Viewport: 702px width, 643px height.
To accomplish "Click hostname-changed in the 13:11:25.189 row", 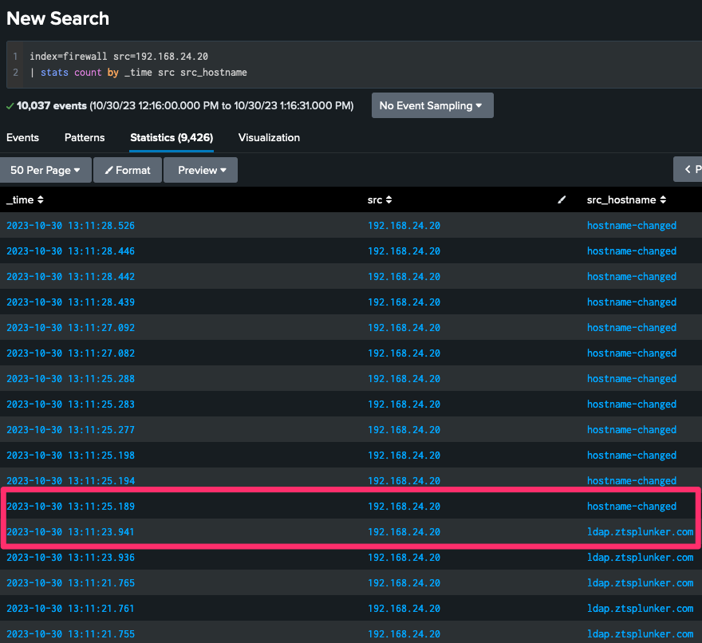I will click(631, 507).
